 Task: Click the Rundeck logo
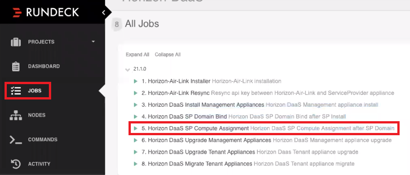click(x=46, y=12)
